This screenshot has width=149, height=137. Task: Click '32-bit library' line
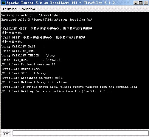point(24,73)
